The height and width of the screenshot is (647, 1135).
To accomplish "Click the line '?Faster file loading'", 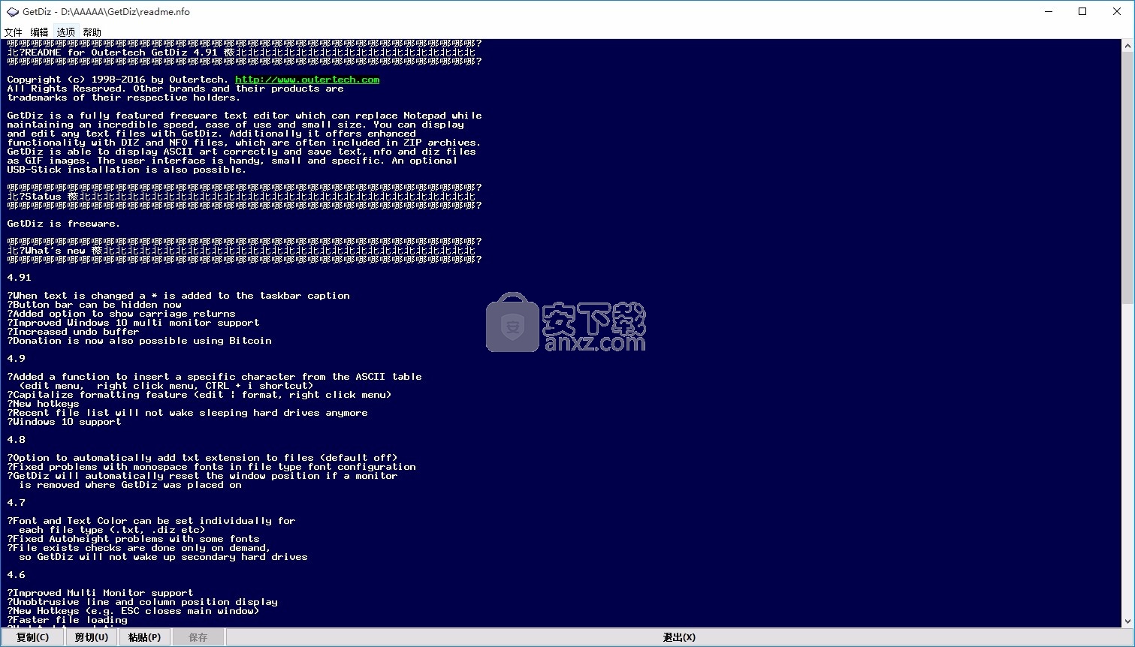I will (x=67, y=620).
